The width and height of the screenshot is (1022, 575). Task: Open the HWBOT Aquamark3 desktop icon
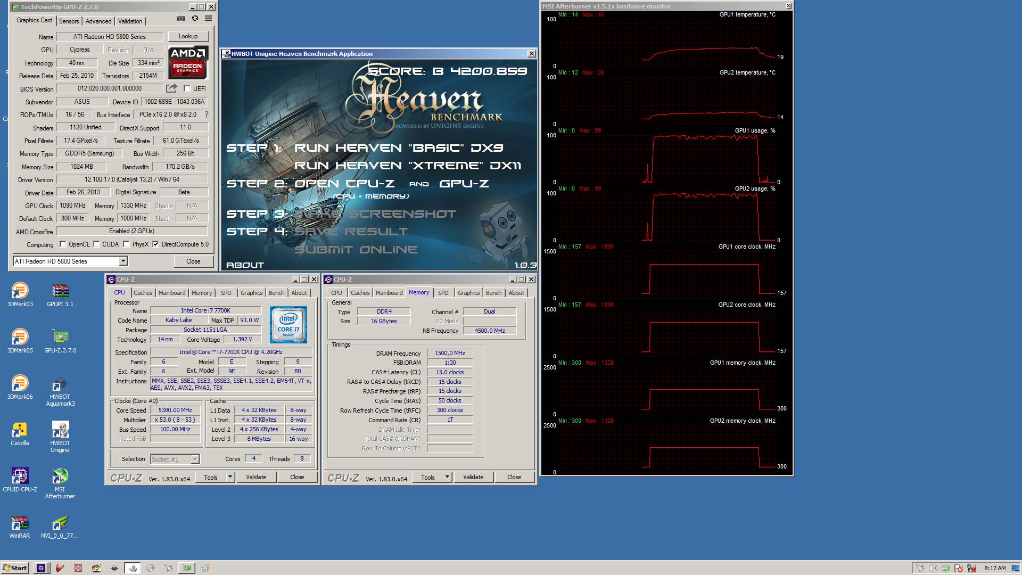click(60, 391)
